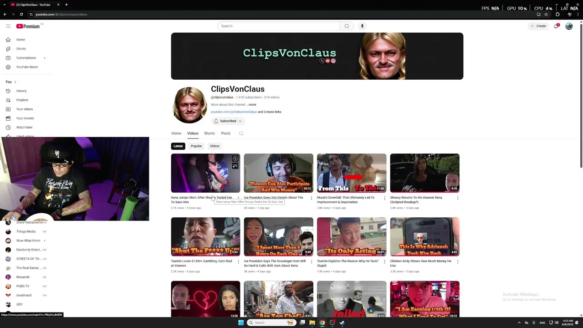583x328 pixels.
Task: Open PUBG TV subscription channel
Action: coord(23,286)
